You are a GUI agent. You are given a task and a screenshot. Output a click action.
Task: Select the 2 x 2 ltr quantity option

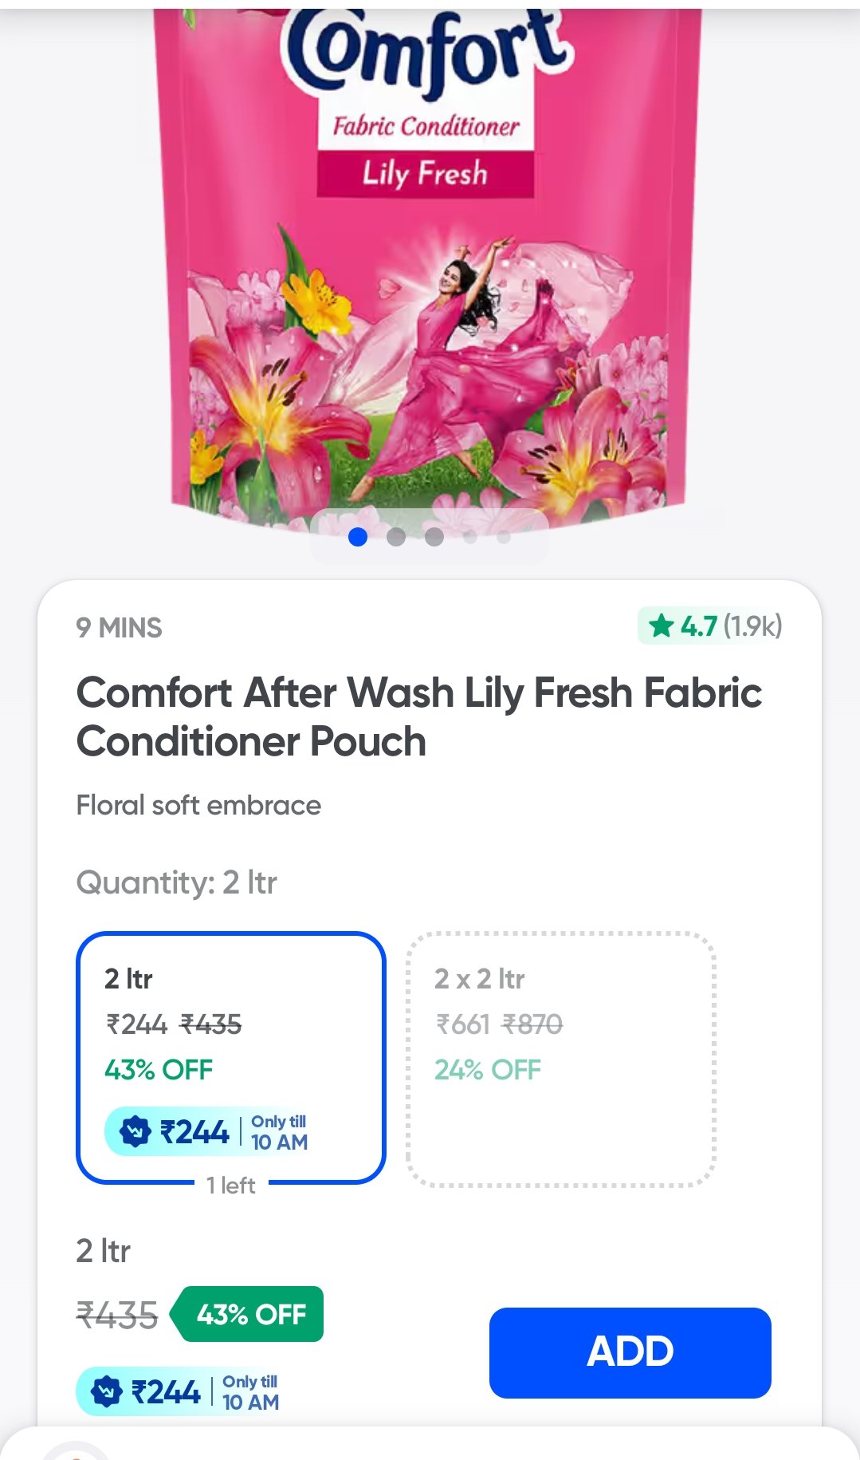point(560,1057)
